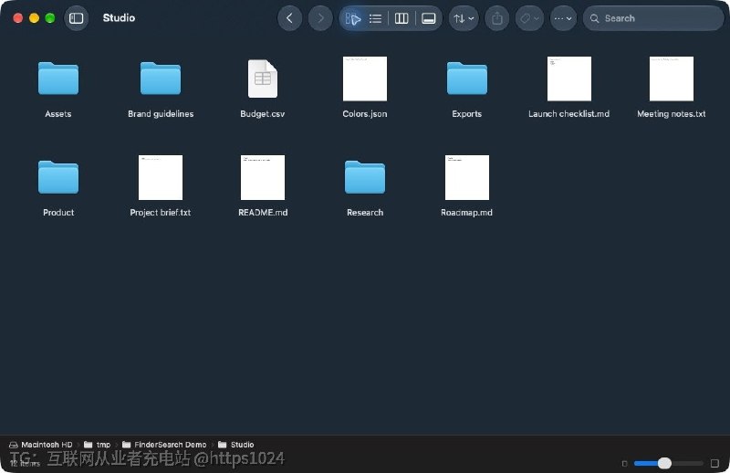This screenshot has width=730, height=473.
Task: Click the Share toolbar button
Action: tap(497, 18)
